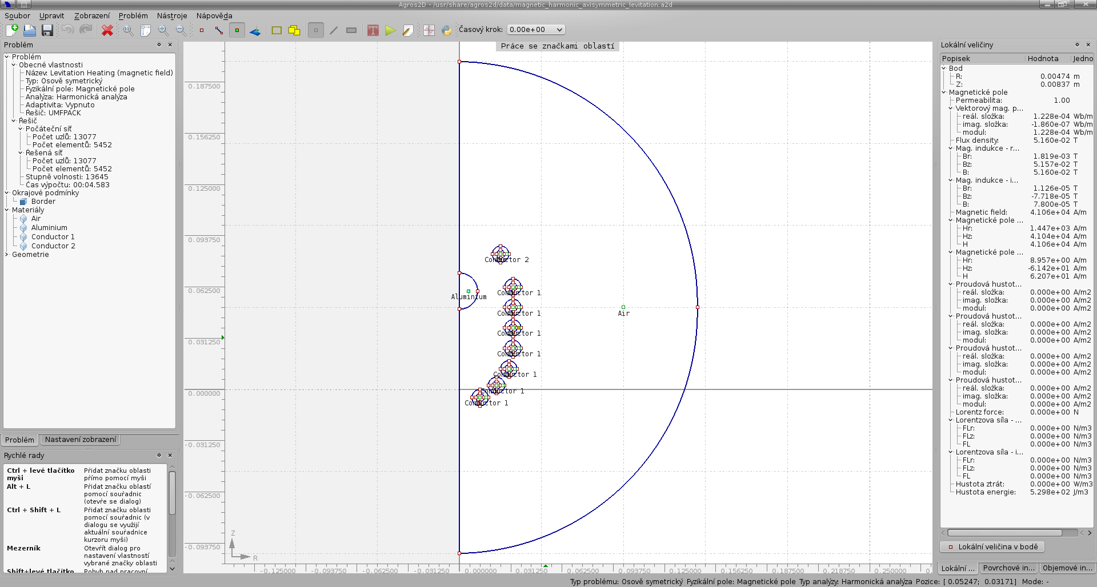Viewport: 1097px width, 587px height.
Task: Run solve with the green play icon
Action: point(390,30)
